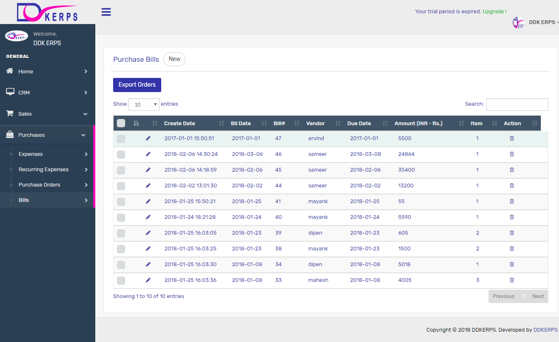
Task: Click the user avatar beside DDK ERPS
Action: coord(519,22)
